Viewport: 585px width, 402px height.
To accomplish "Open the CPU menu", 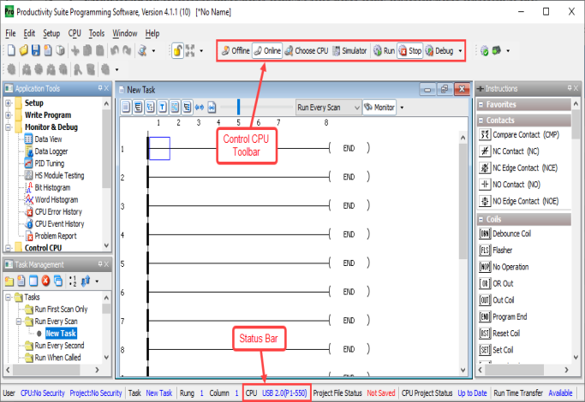I will [x=75, y=33].
